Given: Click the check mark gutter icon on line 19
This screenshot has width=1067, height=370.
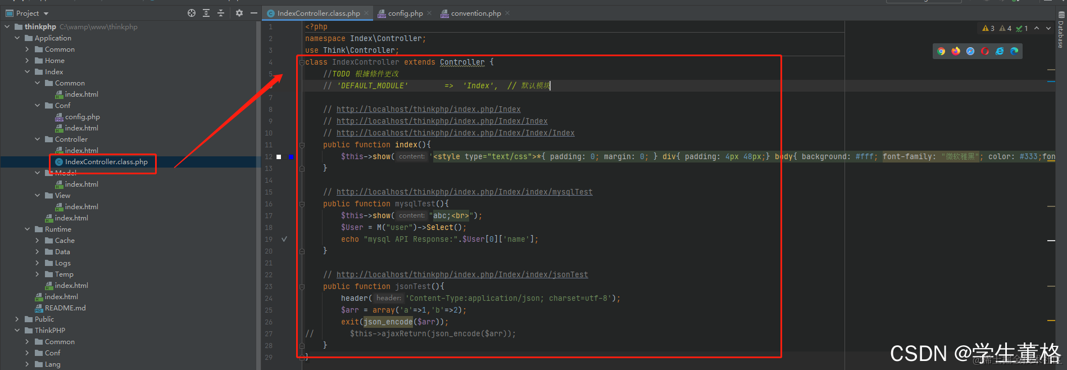Looking at the screenshot, I should click(x=284, y=239).
